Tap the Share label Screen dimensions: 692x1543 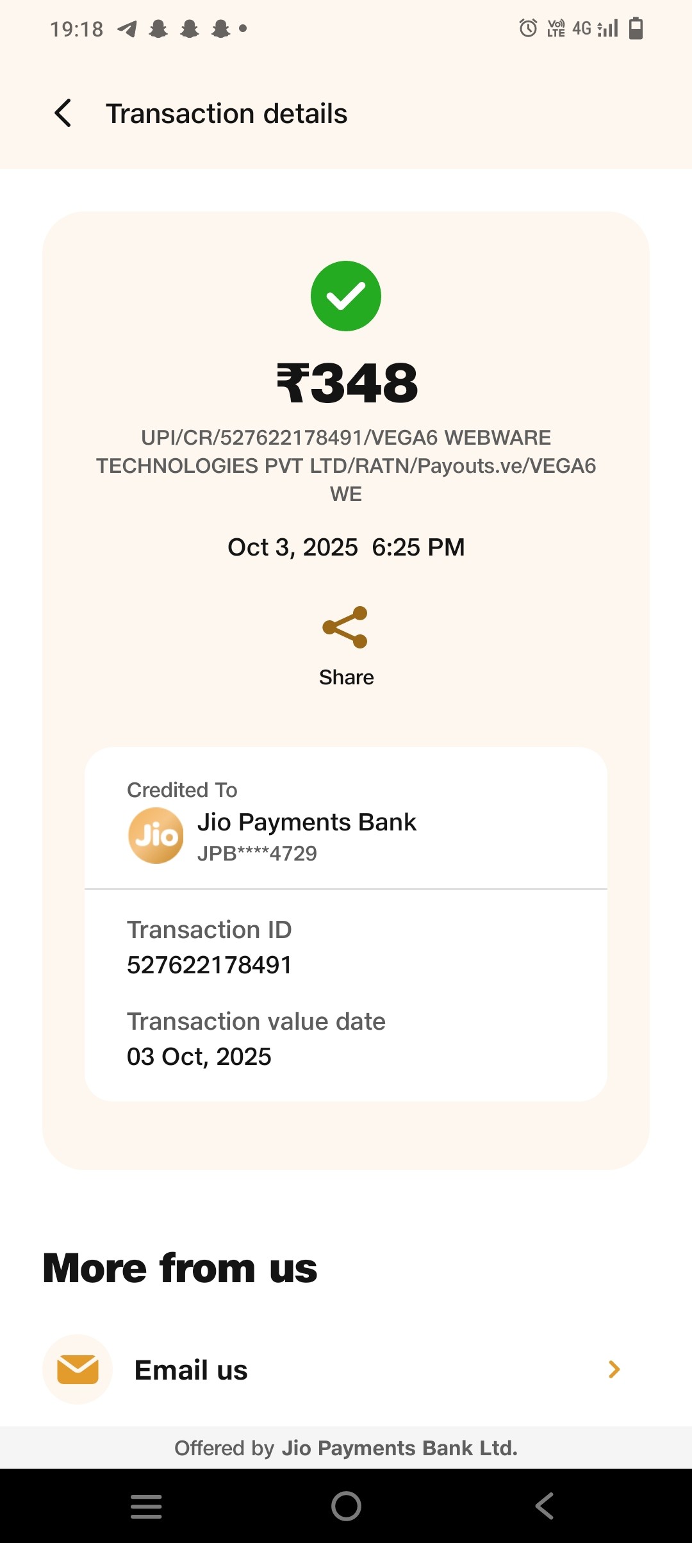[346, 677]
